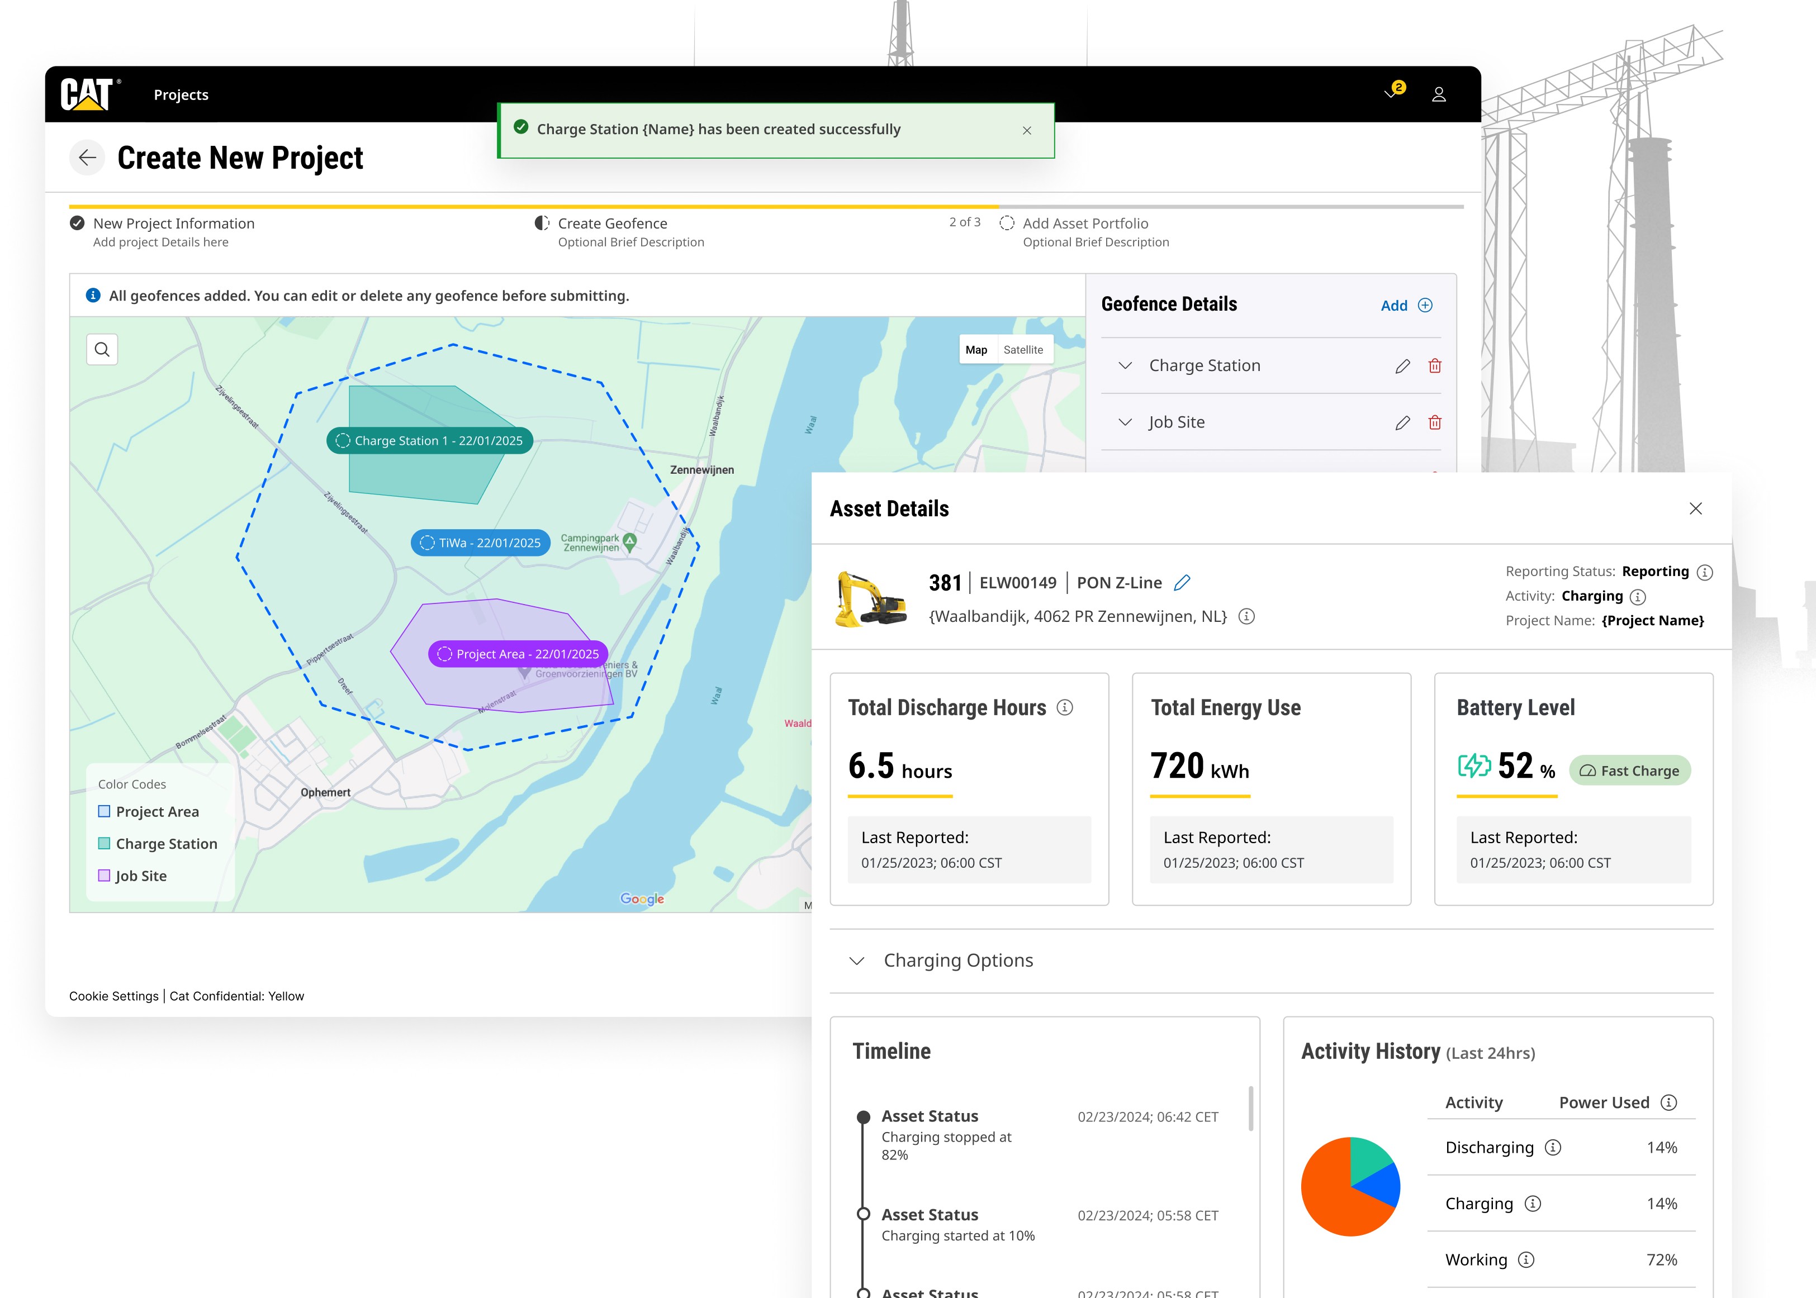The height and width of the screenshot is (1298, 1816).
Task: Delete the Job Site geofence
Action: tap(1435, 423)
